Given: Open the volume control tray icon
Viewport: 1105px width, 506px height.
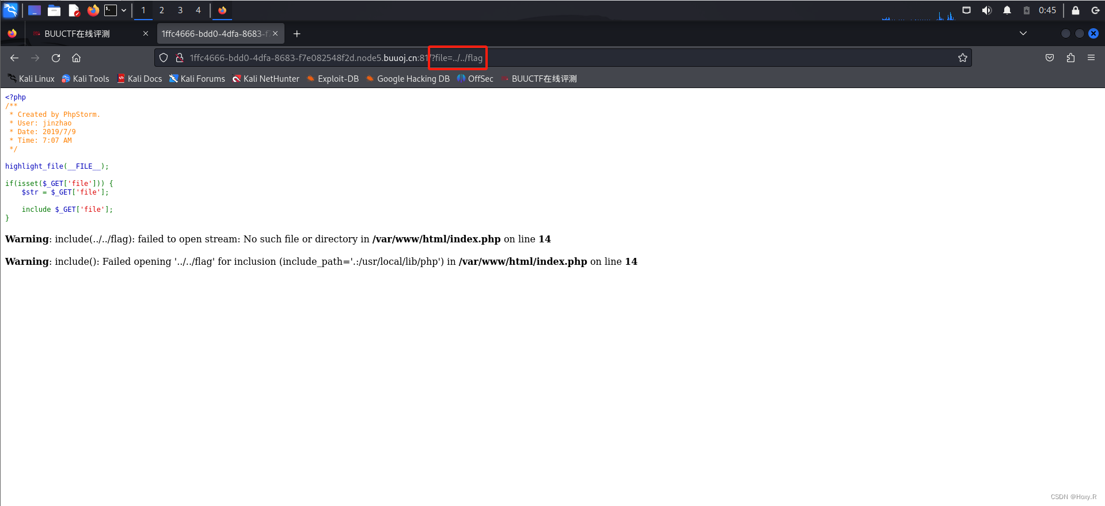Looking at the screenshot, I should pos(987,10).
